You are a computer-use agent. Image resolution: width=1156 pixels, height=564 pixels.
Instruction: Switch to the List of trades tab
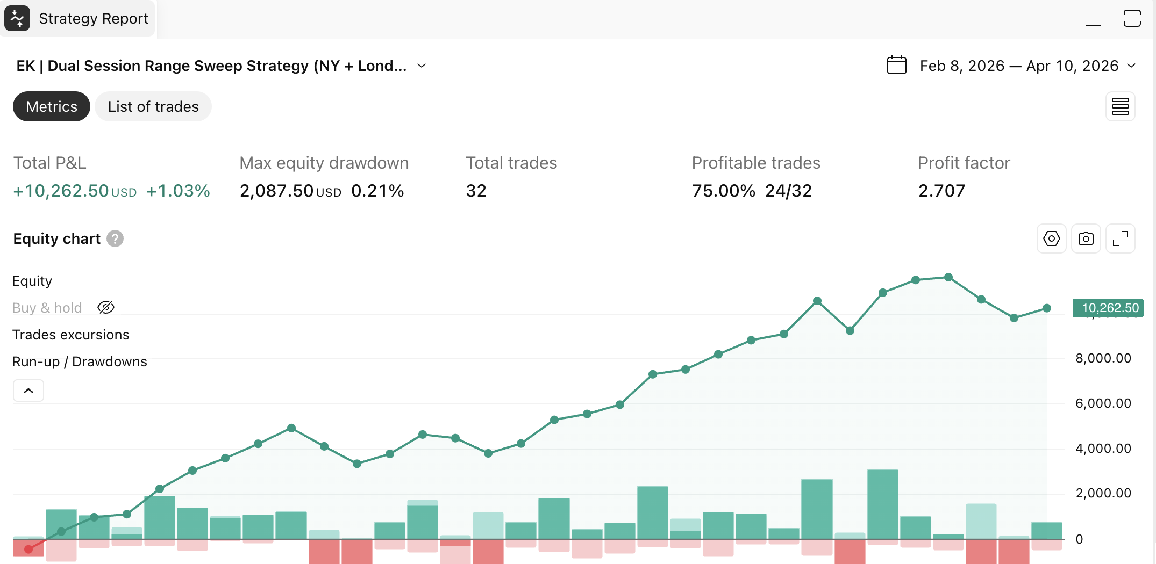(x=153, y=106)
